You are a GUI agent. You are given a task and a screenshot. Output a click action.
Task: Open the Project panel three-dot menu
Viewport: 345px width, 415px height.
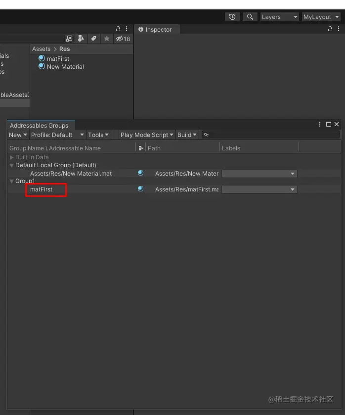127,29
